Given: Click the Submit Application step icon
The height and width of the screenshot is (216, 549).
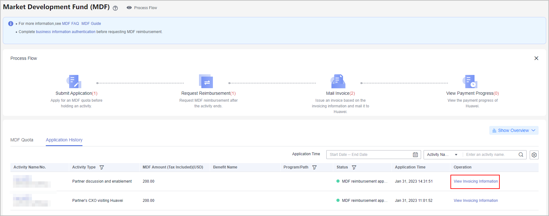Looking at the screenshot, I should [74, 82].
